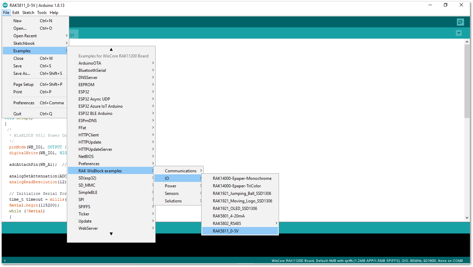This screenshot has height=267, width=473.
Task: Expand the ArduinoOTA examples
Action: [111, 63]
